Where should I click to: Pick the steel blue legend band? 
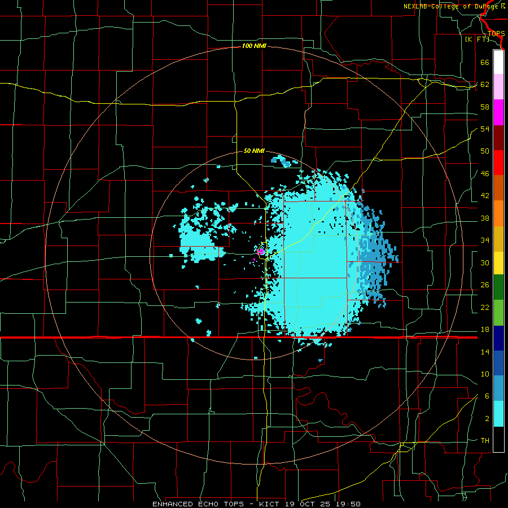(x=498, y=388)
